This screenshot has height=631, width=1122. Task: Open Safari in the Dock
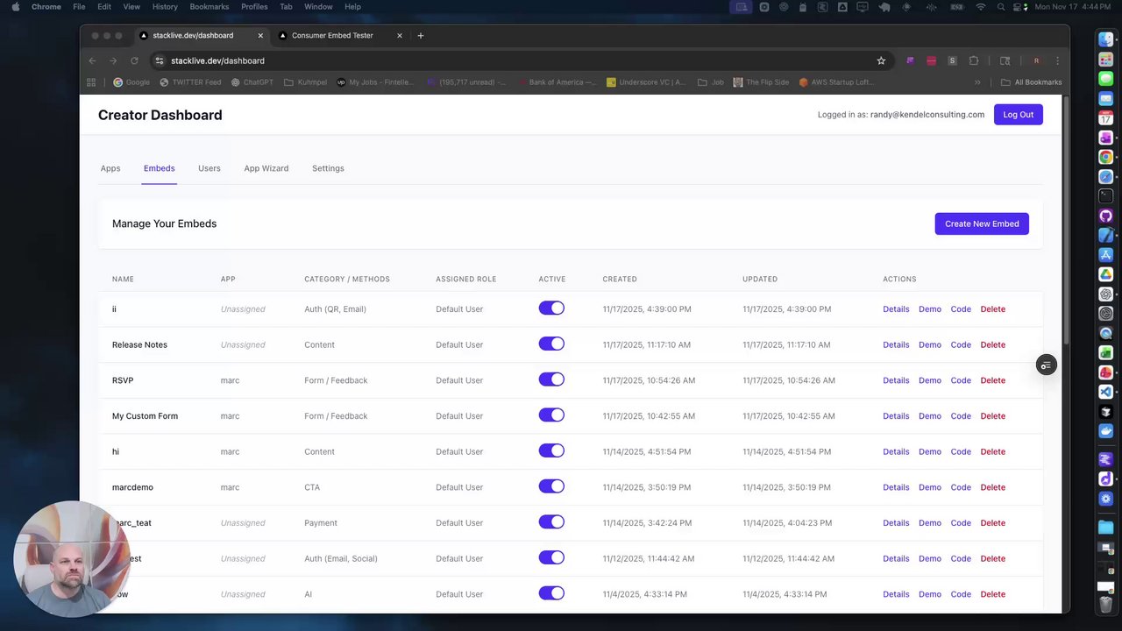(x=1106, y=177)
